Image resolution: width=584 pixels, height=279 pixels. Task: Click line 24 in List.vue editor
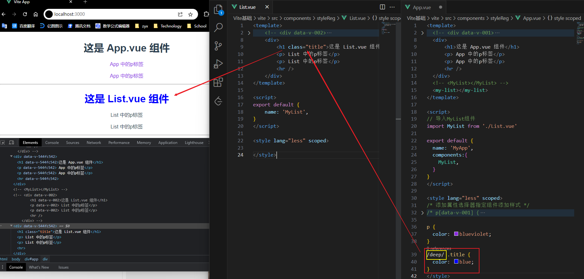316,155
